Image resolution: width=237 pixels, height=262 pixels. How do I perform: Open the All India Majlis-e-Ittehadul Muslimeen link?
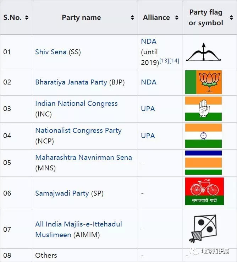click(x=78, y=224)
